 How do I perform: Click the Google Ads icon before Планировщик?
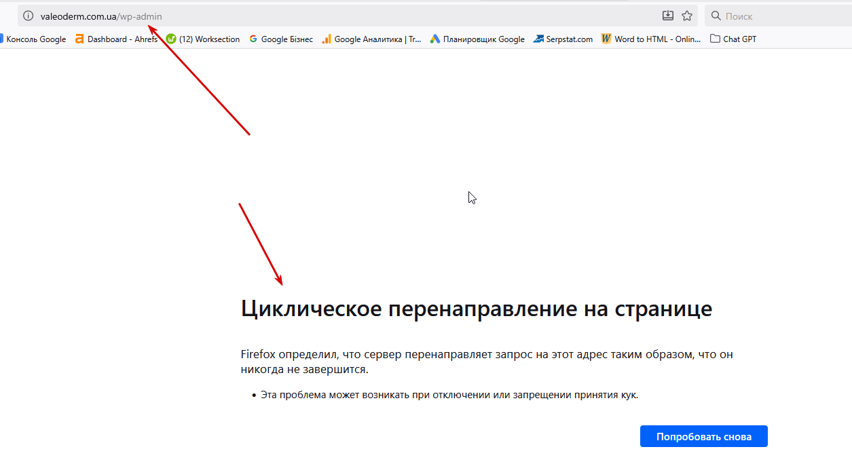(x=435, y=39)
